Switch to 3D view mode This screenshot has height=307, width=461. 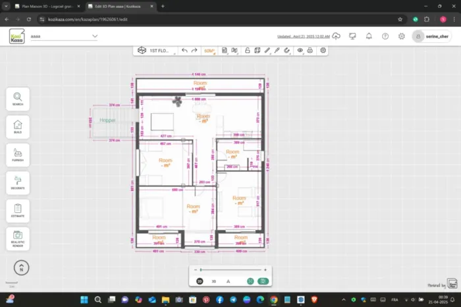(x=213, y=281)
